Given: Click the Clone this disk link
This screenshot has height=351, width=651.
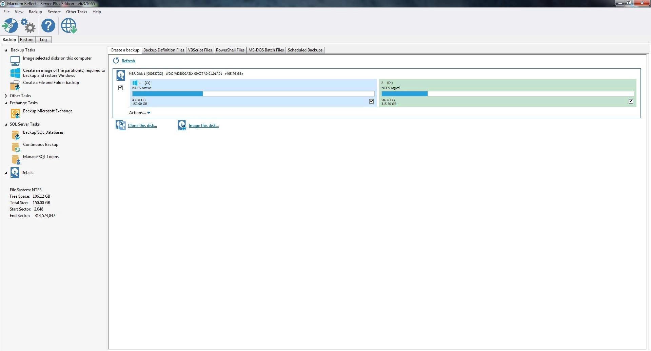Looking at the screenshot, I should coord(142,126).
